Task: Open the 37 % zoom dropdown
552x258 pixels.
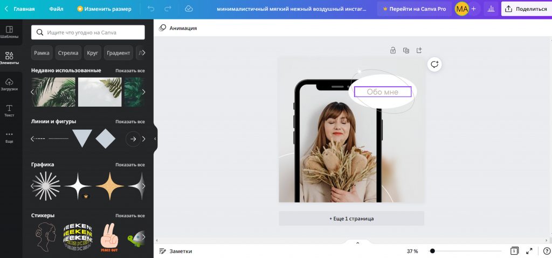Action: [x=412, y=252]
